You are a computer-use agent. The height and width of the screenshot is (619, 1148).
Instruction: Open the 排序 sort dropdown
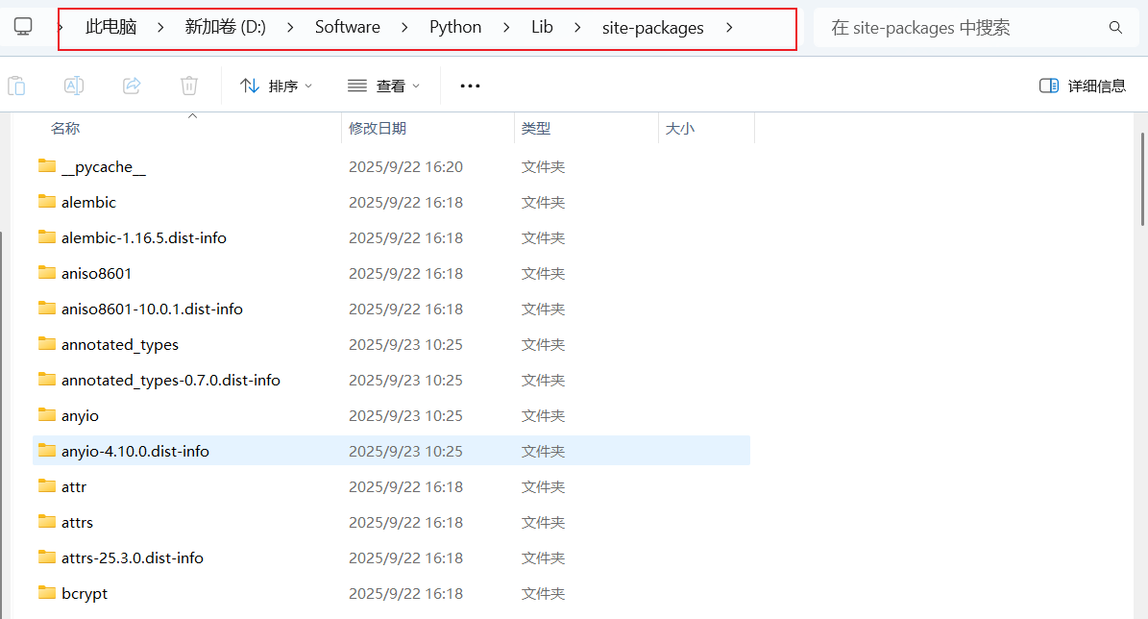coord(277,86)
